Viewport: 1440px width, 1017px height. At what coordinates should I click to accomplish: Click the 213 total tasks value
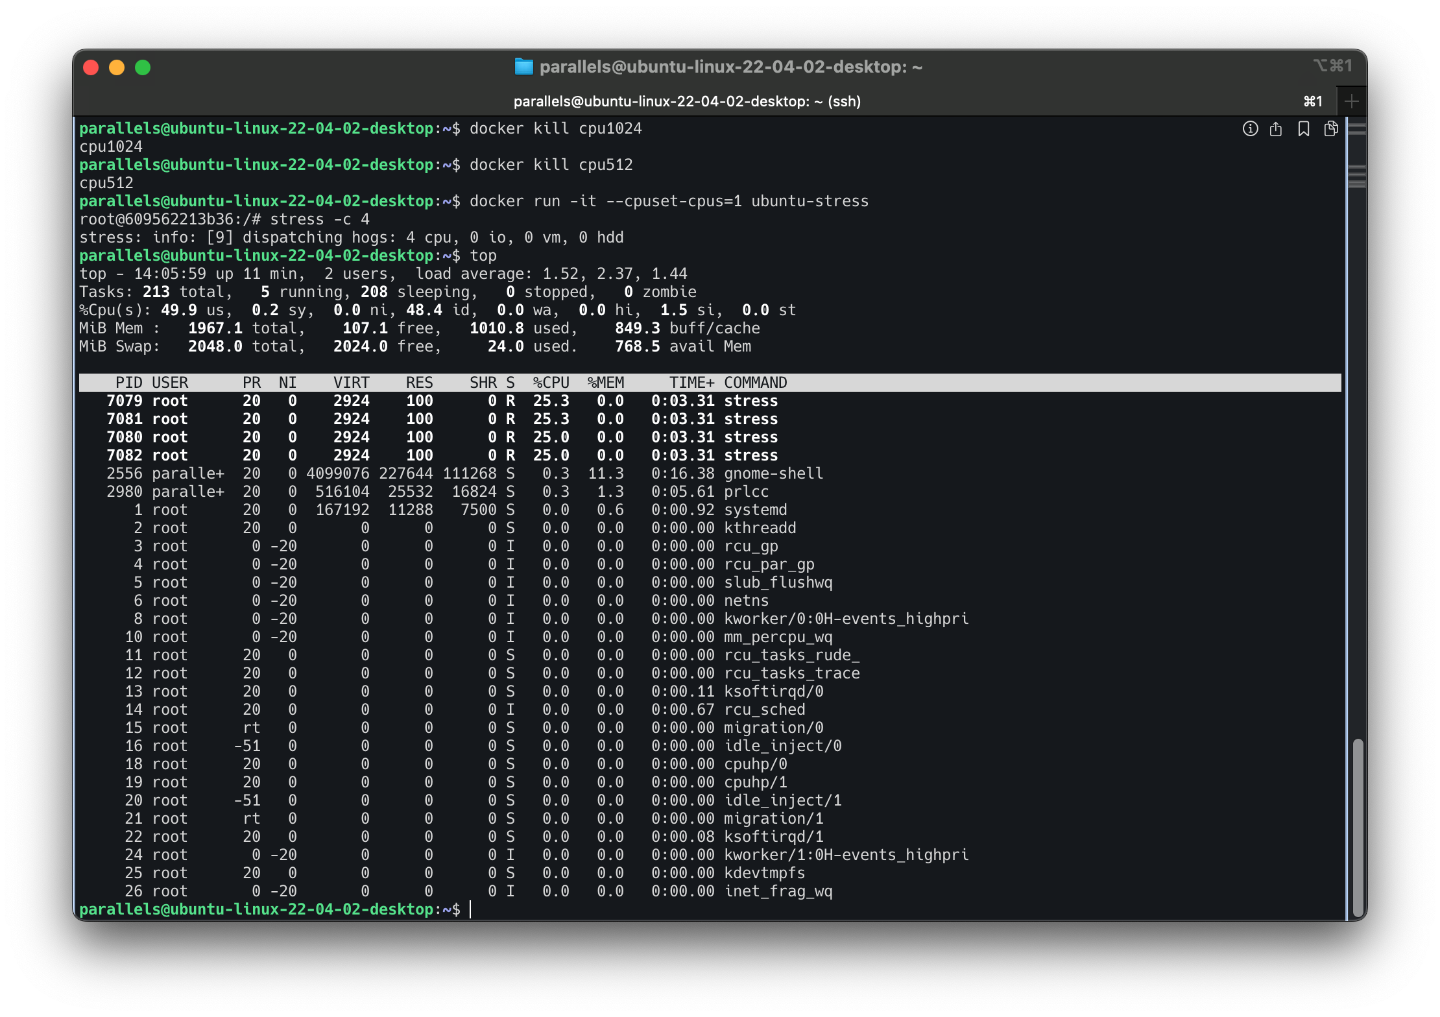(156, 292)
